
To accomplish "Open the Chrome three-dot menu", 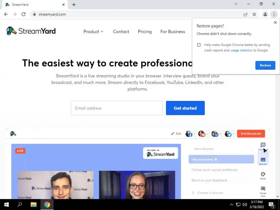I will pos(274,14).
